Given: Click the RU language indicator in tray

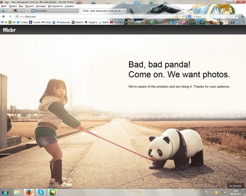Looking at the screenshot, I should pos(206,192).
